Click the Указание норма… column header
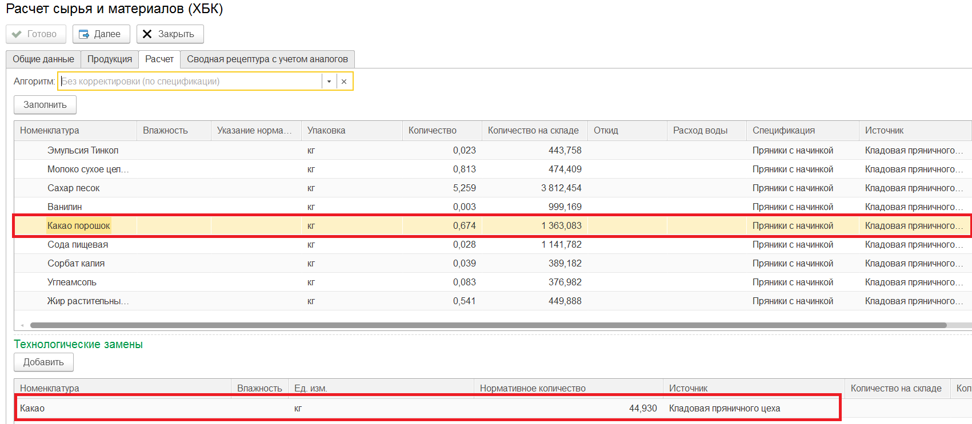Image resolution: width=972 pixels, height=424 pixels. 256,131
